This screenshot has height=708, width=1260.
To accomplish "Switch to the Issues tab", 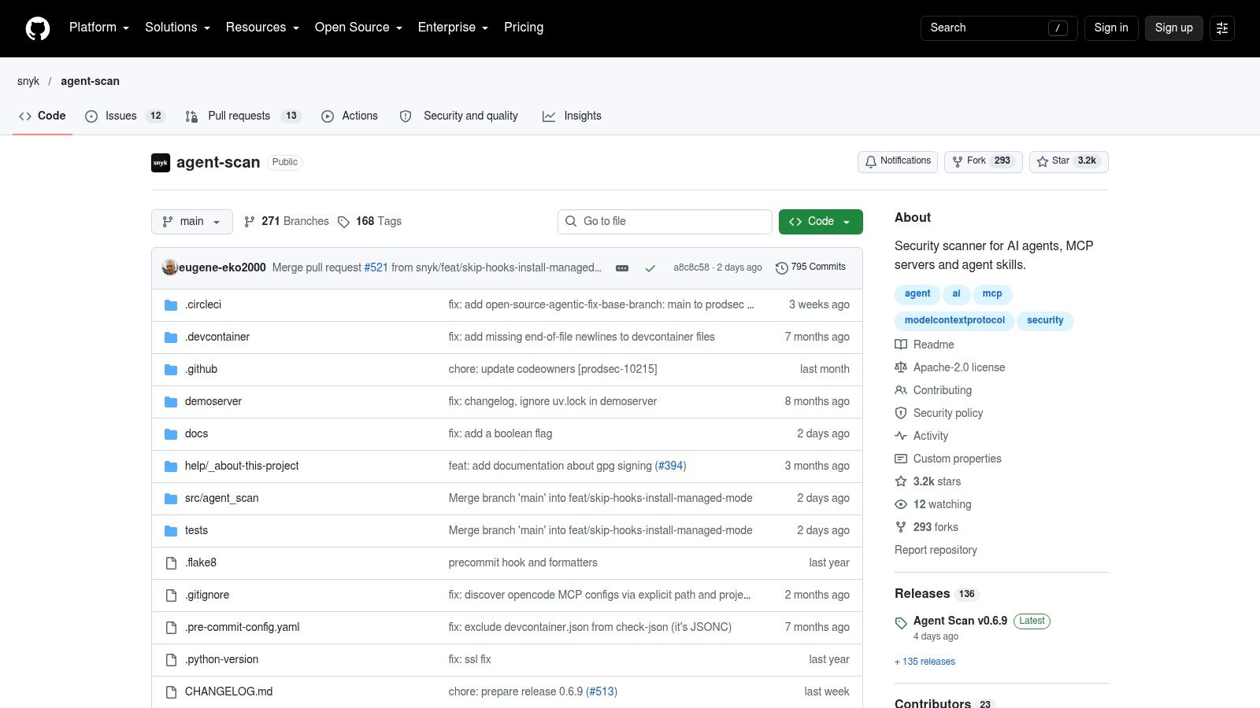I will point(124,116).
